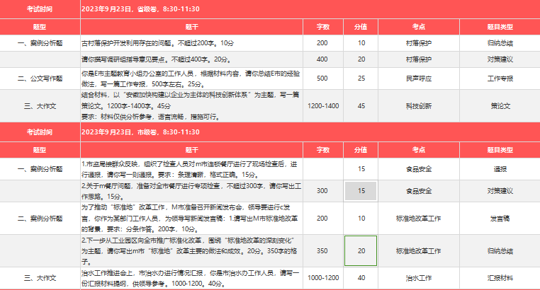Viewport: 540px width, 290px height.
Task: Select the header cell with '省级卷' exam time
Action: point(191,9)
